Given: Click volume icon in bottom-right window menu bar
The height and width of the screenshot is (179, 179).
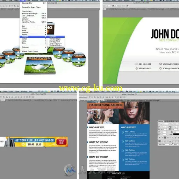Looking at the screenshot, I should tap(153, 92).
